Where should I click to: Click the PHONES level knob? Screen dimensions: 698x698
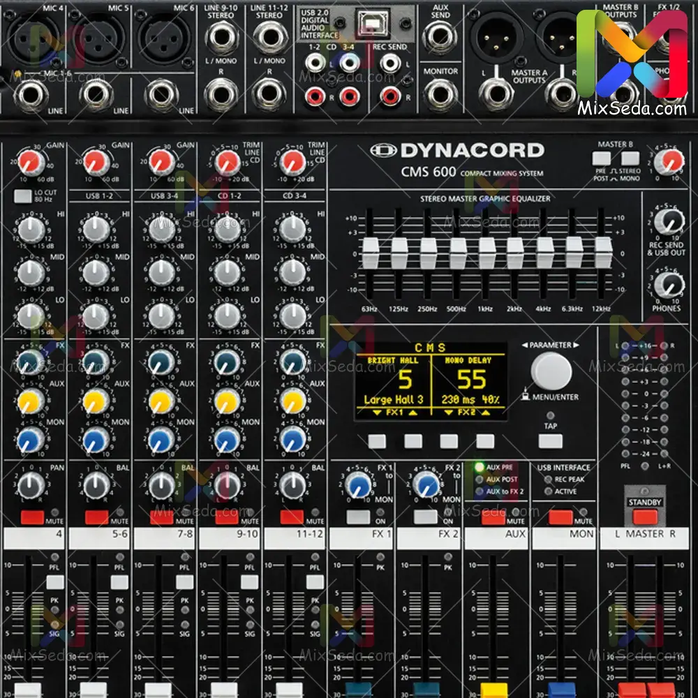coord(670,285)
